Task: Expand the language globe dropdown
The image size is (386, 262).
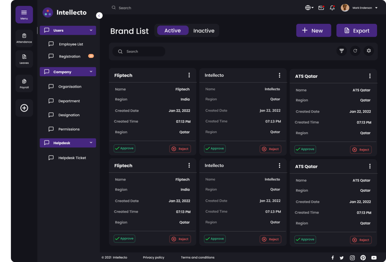Action: pyautogui.click(x=309, y=8)
